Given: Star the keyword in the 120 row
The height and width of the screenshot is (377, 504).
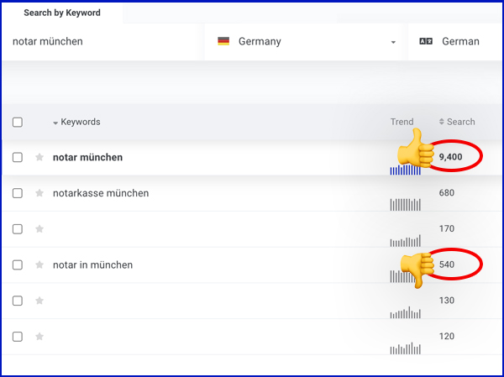Looking at the screenshot, I should click(x=39, y=337).
